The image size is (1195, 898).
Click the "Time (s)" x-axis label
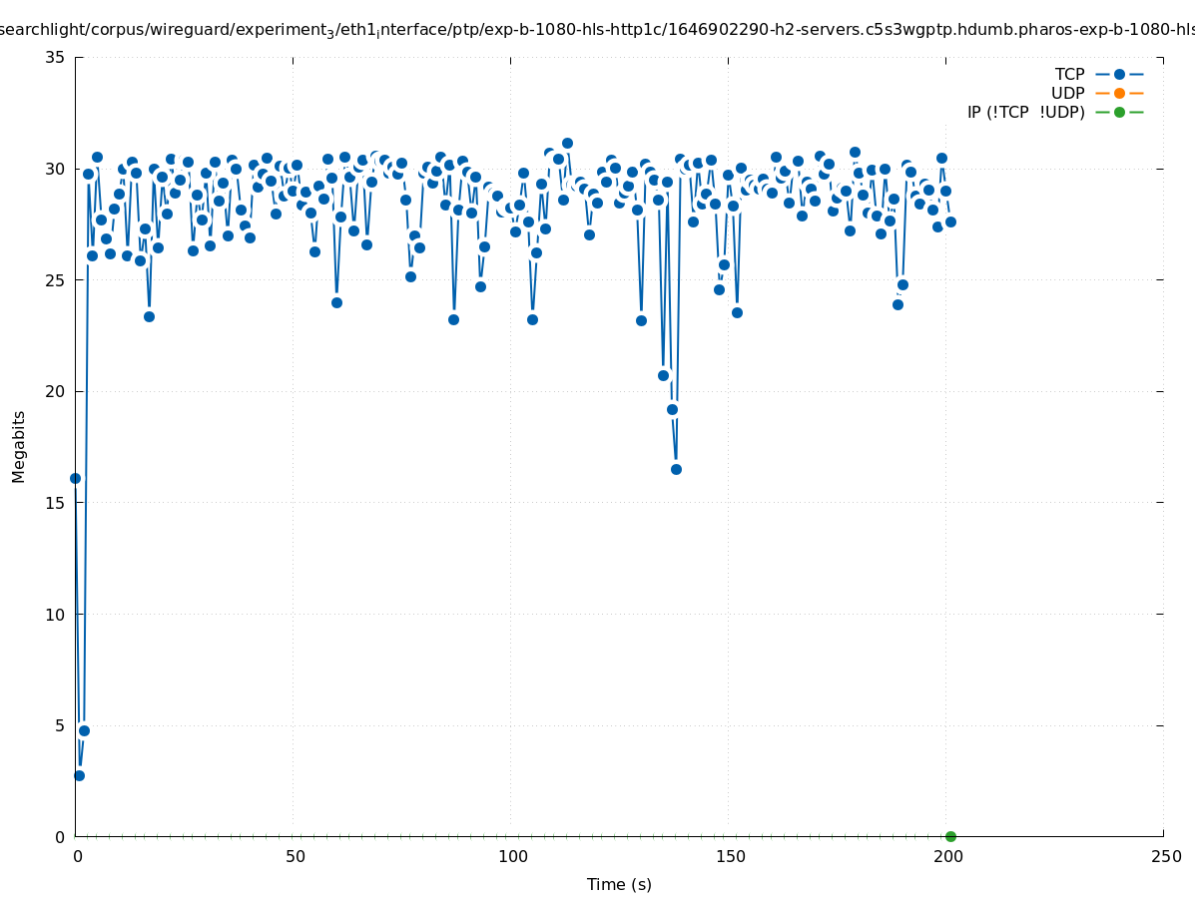619,884
